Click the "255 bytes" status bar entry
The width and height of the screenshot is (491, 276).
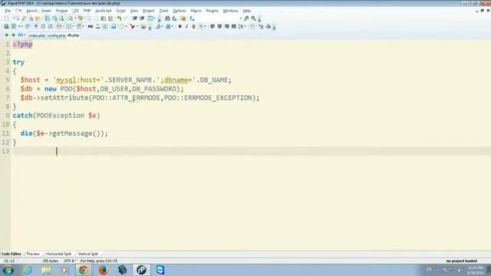pos(50,261)
